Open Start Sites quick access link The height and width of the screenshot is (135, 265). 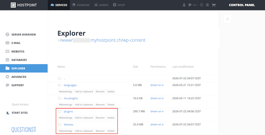coord(20,113)
